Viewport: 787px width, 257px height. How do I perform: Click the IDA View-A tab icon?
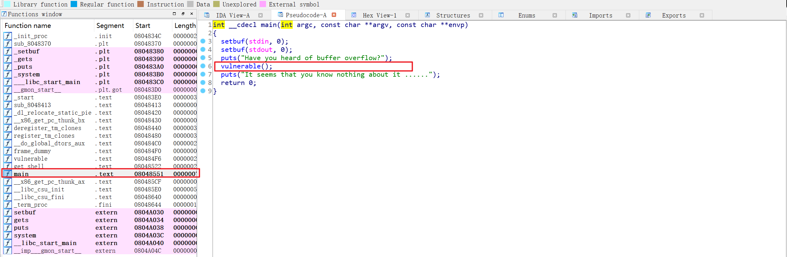(x=207, y=15)
